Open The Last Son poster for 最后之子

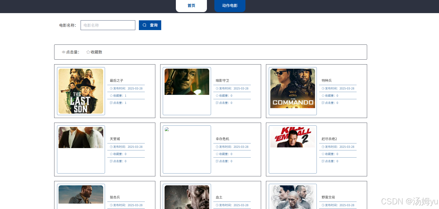[x=81, y=91]
